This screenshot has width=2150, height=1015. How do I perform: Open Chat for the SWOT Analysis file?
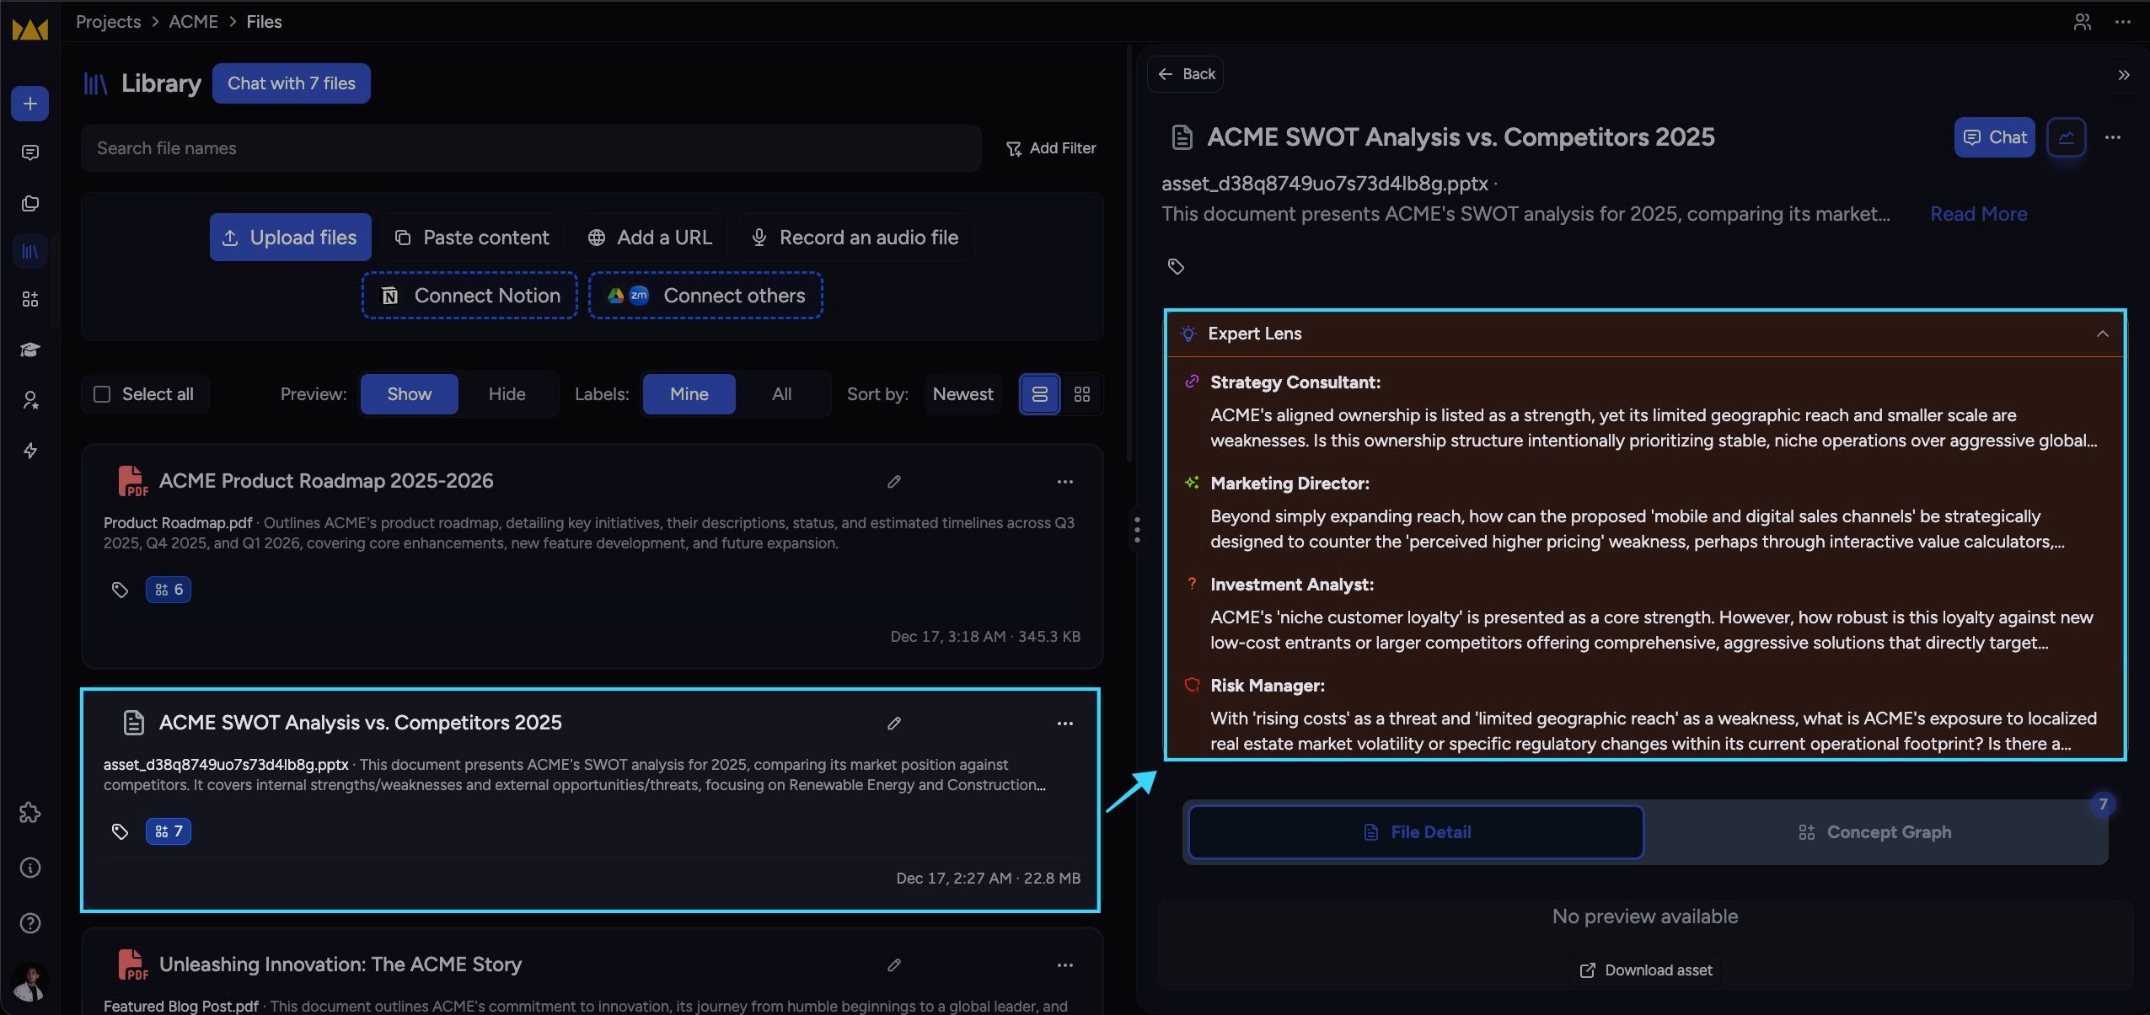click(1994, 137)
